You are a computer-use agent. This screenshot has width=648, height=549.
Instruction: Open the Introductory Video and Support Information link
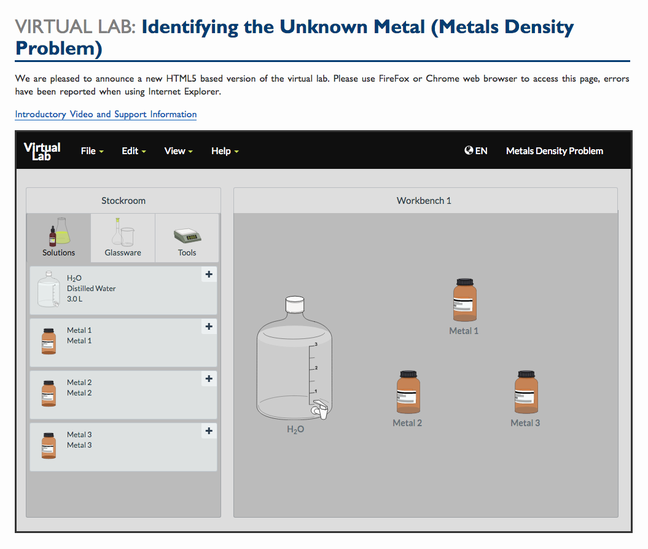pyautogui.click(x=105, y=114)
